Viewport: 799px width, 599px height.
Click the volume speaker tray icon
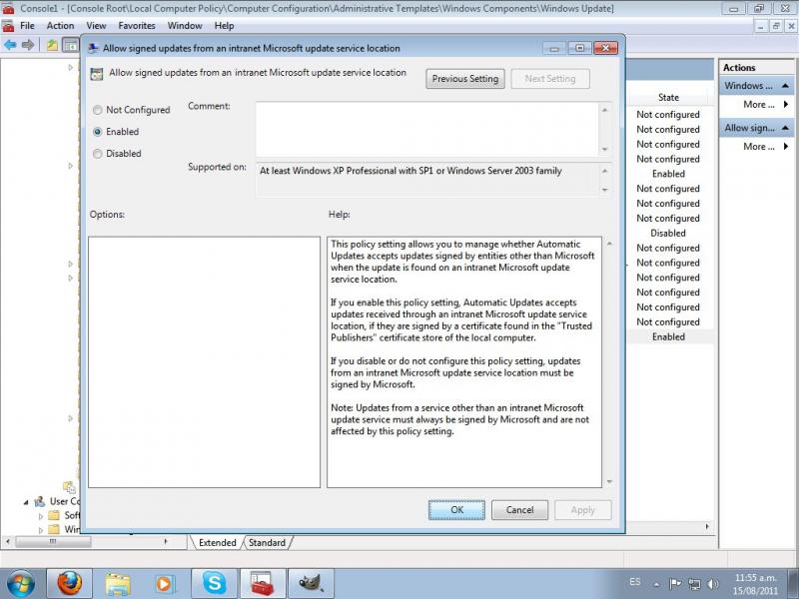tap(713, 584)
